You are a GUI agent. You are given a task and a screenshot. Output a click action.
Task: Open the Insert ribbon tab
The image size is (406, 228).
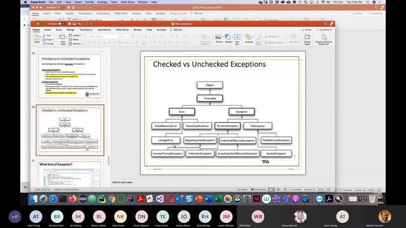(x=48, y=30)
